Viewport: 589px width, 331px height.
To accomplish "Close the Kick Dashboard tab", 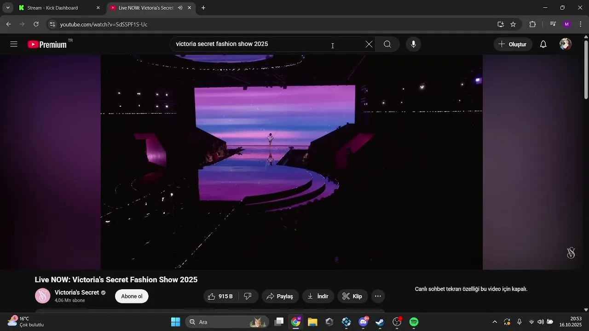I will point(98,8).
